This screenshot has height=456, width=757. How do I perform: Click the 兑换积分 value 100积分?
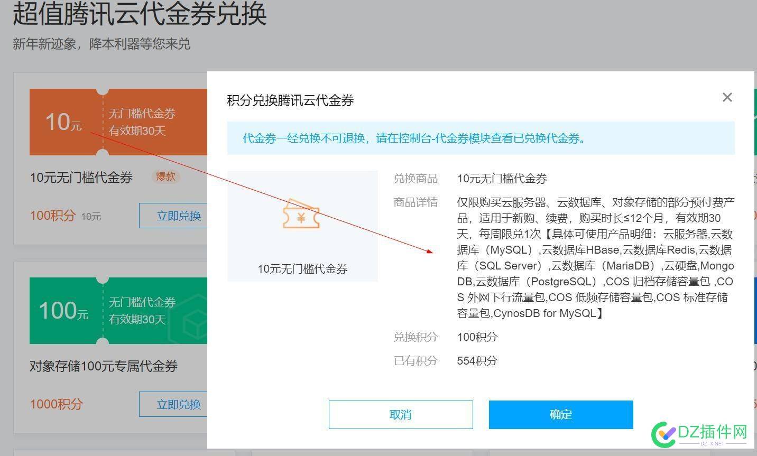(477, 337)
